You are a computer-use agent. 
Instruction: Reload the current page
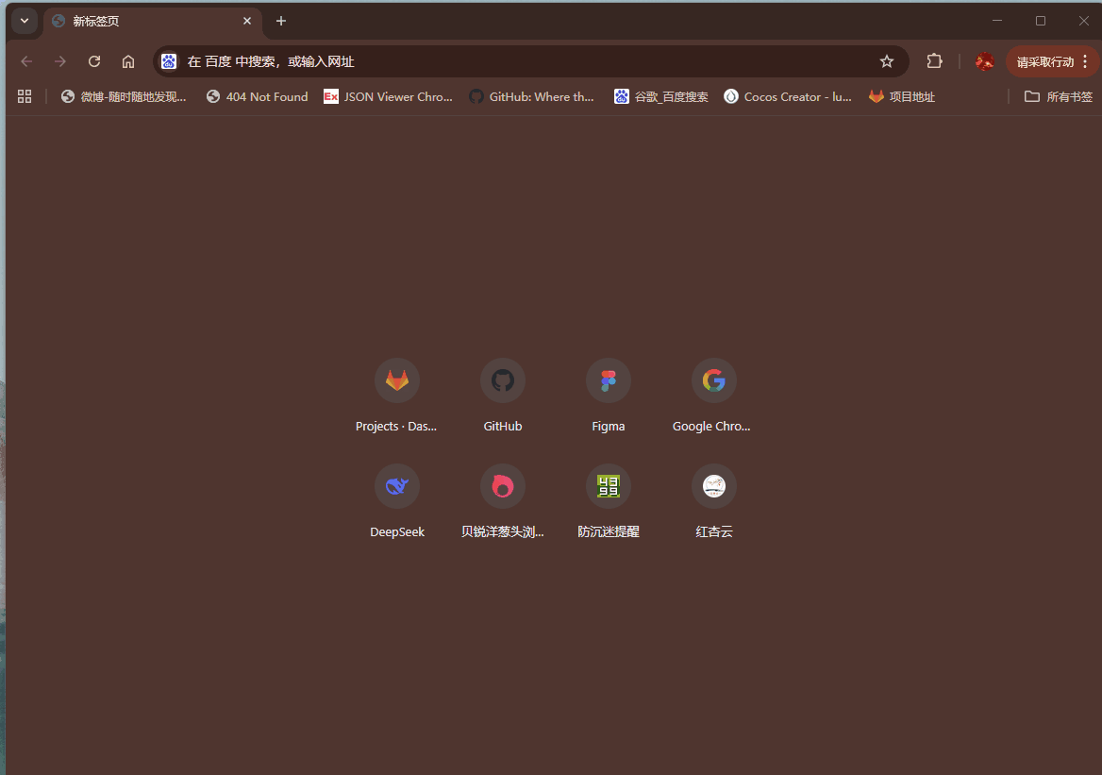94,62
